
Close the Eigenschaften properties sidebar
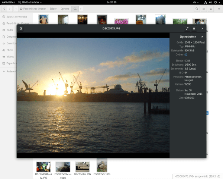tap(202, 37)
